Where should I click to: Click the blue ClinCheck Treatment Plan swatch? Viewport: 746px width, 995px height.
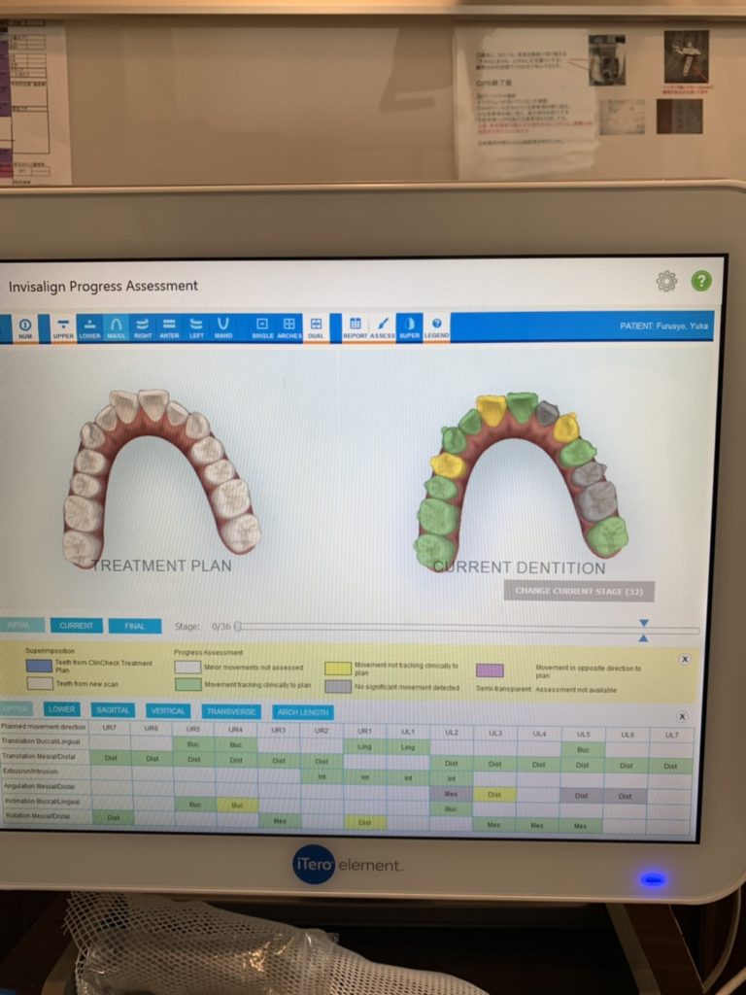[39, 666]
